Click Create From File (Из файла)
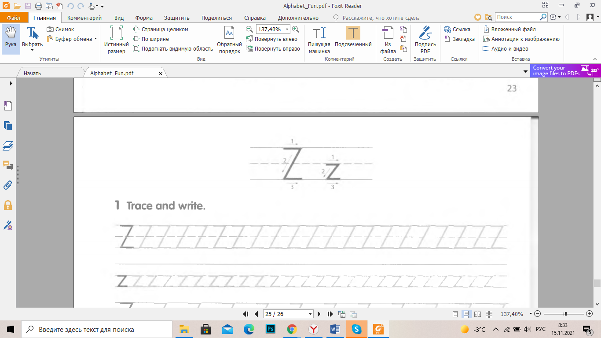The width and height of the screenshot is (601, 338). (x=388, y=40)
